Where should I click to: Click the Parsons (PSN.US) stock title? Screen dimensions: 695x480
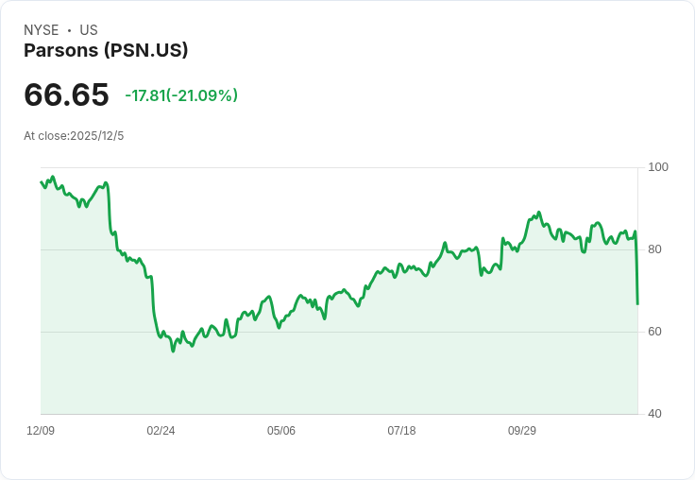106,50
